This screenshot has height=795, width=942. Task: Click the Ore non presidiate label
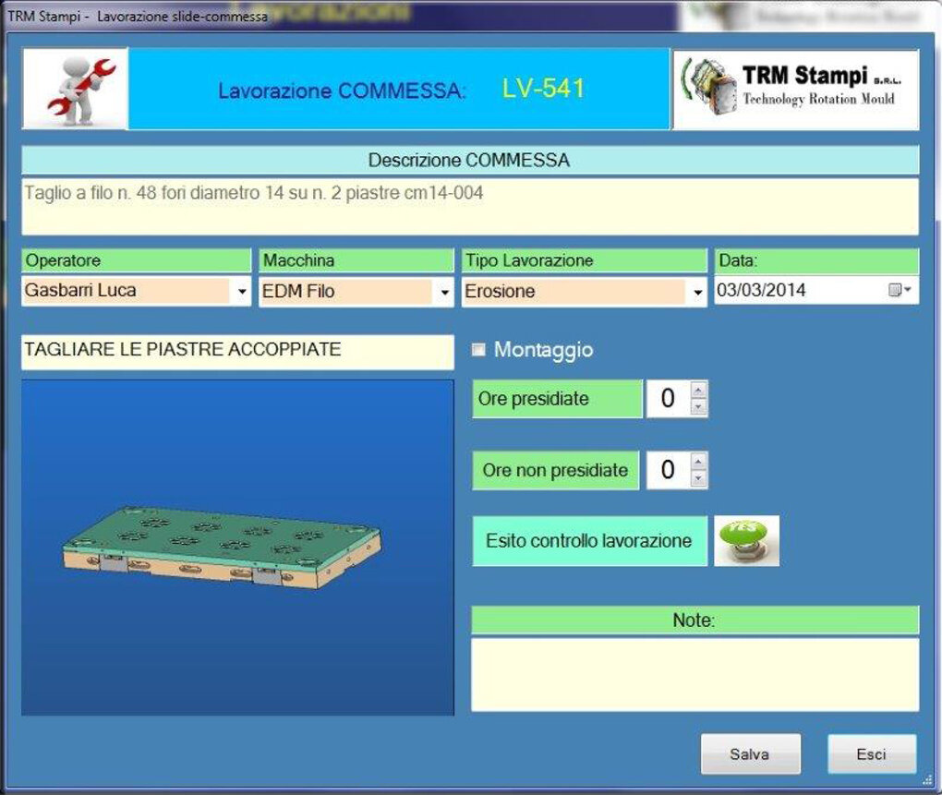point(556,470)
